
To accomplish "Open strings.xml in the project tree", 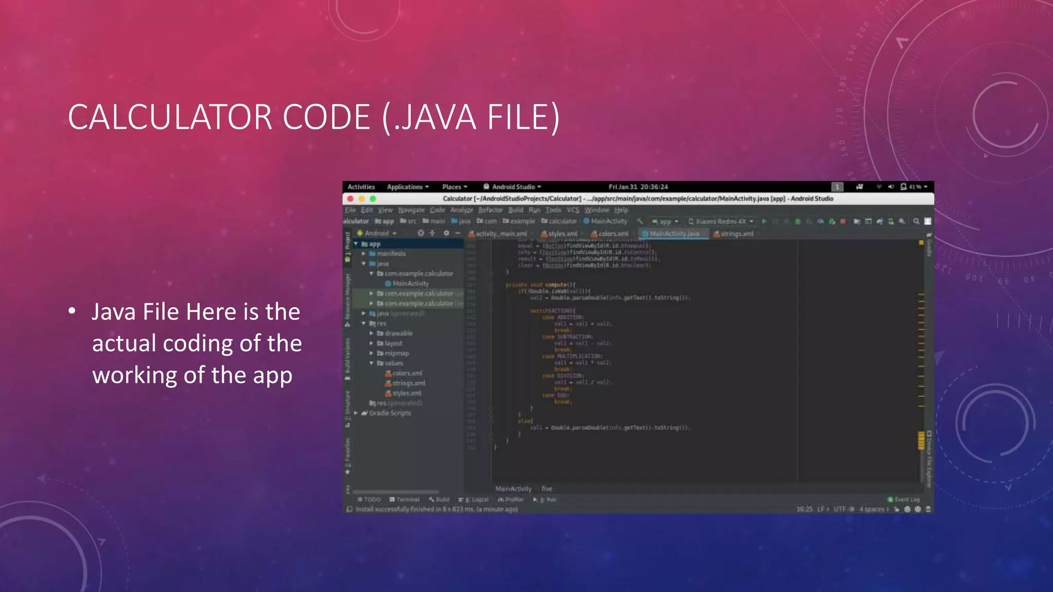I will point(408,383).
